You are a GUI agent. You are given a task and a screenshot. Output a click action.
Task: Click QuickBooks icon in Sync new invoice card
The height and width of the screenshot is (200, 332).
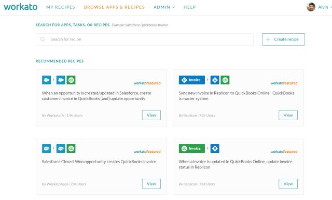(225, 80)
